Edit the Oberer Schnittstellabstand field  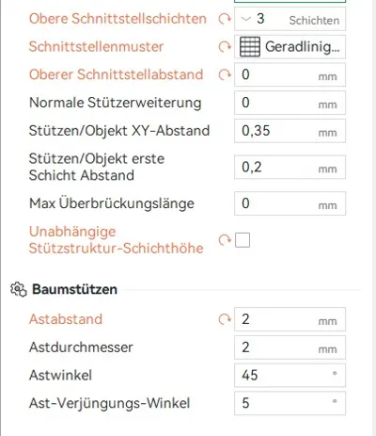(290, 74)
